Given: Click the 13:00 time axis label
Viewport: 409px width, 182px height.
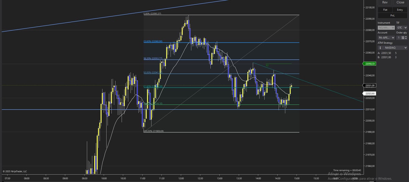Looking at the screenshot, I should (220, 178).
